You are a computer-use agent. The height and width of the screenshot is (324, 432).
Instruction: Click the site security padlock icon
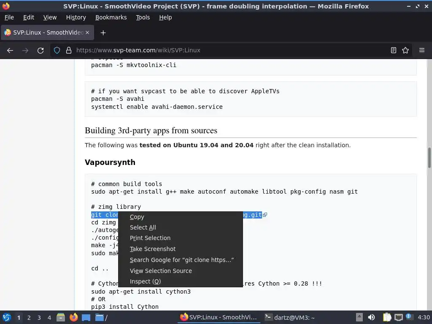69,50
